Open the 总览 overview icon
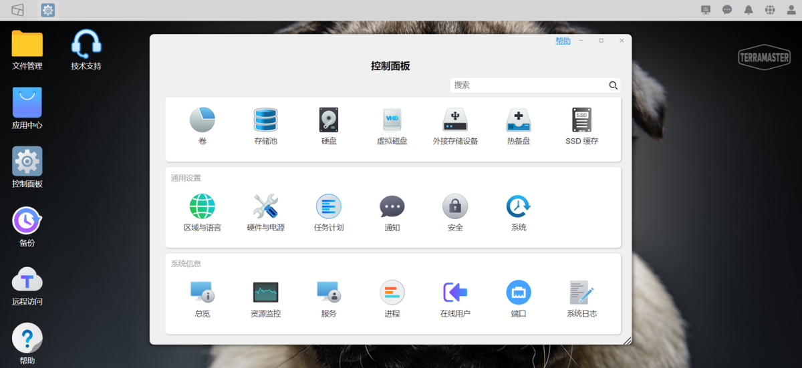 tap(203, 292)
